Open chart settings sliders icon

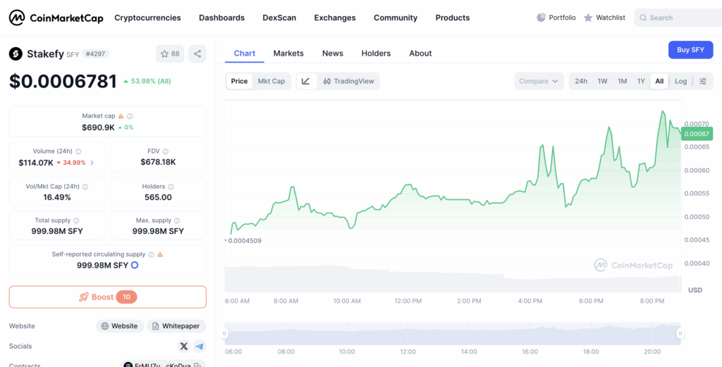point(702,81)
